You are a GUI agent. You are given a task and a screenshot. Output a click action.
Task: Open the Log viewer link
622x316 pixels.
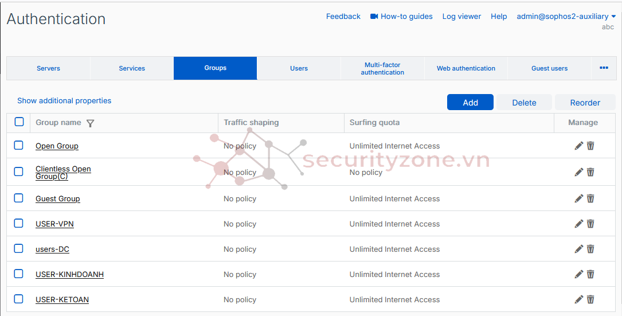(x=461, y=17)
